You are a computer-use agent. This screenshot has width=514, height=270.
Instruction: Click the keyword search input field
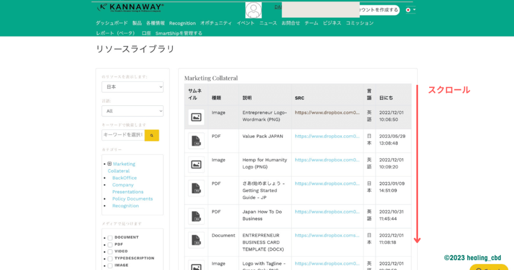[x=123, y=135]
